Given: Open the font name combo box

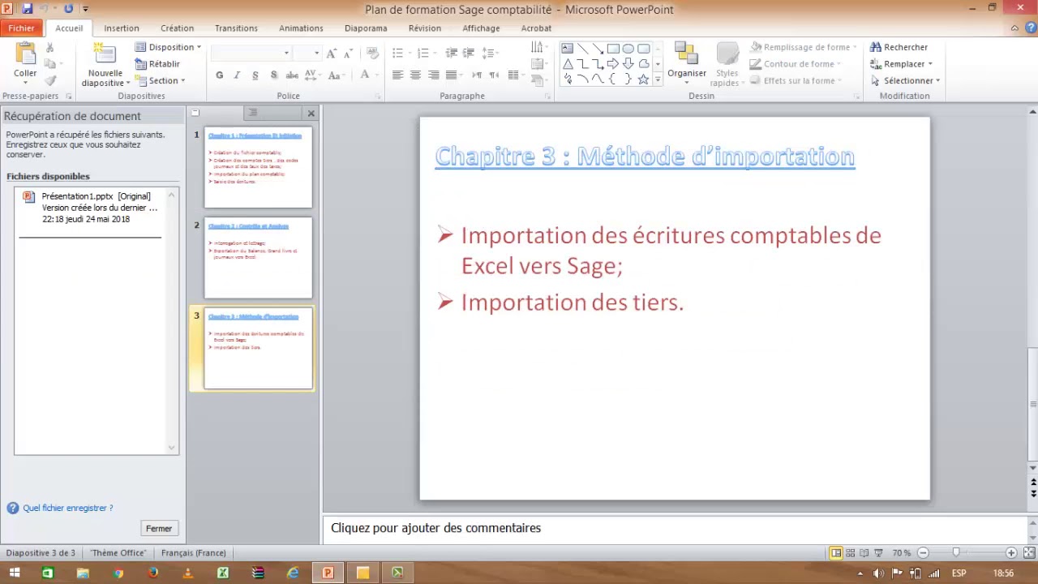Looking at the screenshot, I should tap(251, 54).
